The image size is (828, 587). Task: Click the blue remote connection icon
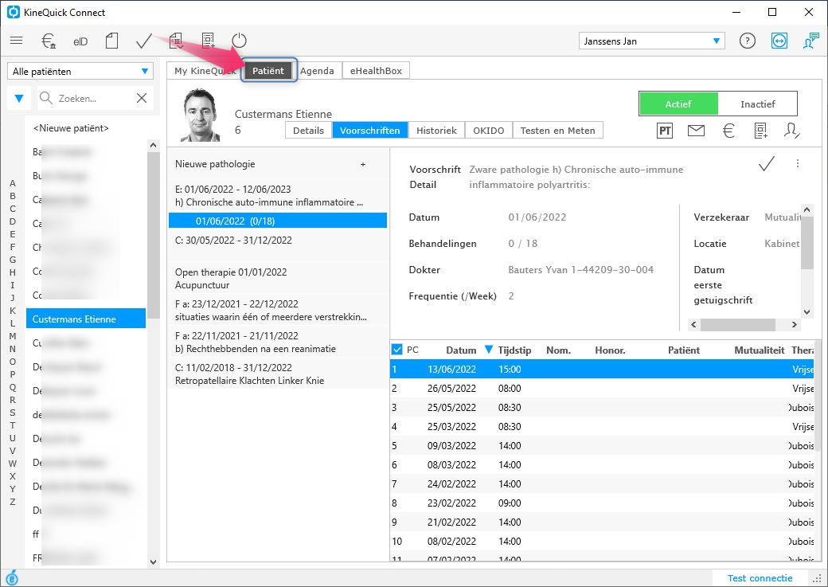(779, 41)
